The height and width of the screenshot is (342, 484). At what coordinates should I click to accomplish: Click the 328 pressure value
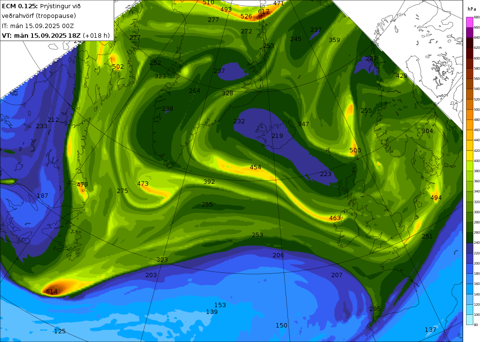click(x=227, y=93)
